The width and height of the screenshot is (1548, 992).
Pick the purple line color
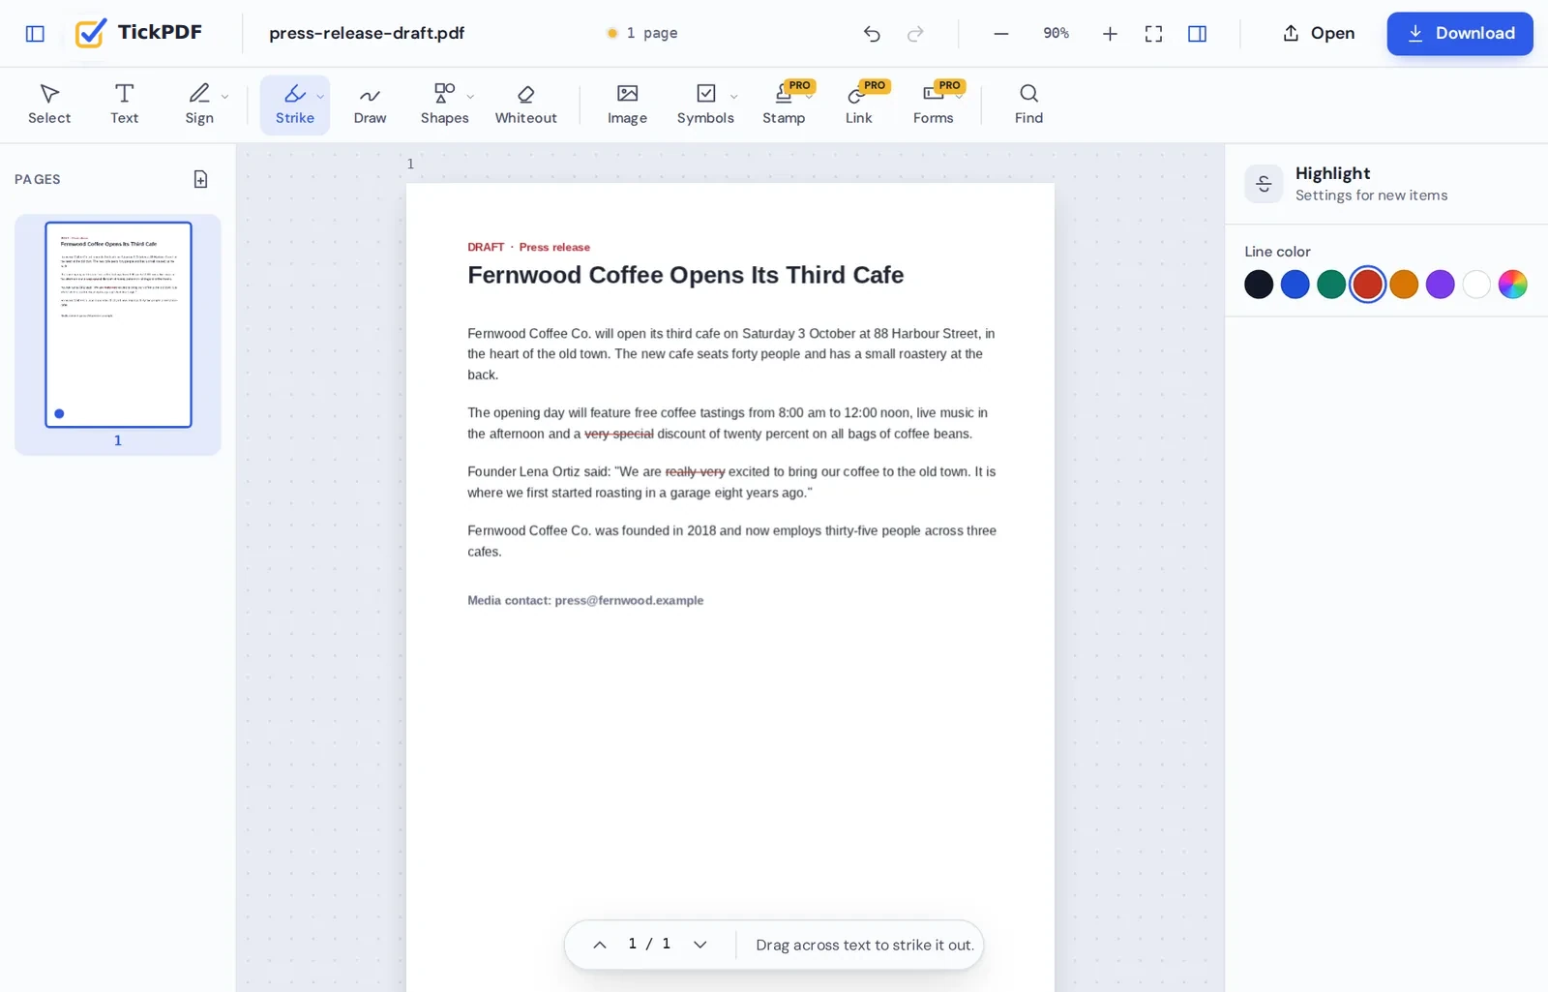[1440, 285]
